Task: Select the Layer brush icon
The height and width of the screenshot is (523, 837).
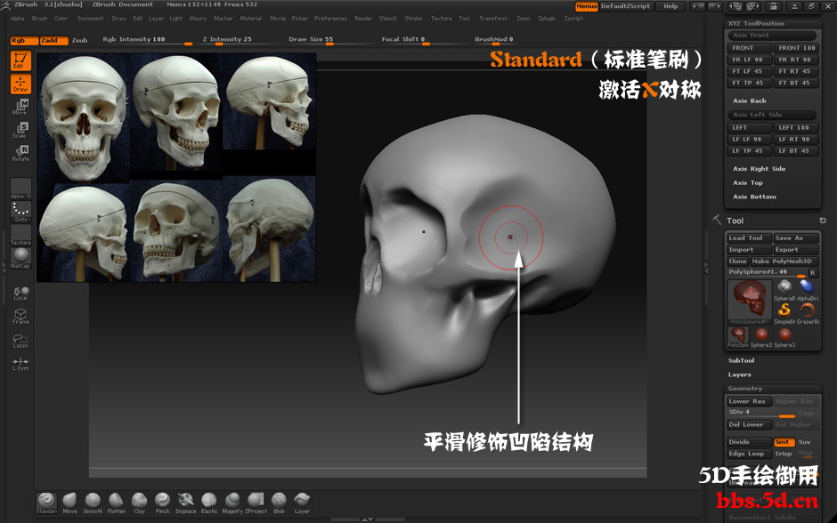Action: (x=302, y=503)
